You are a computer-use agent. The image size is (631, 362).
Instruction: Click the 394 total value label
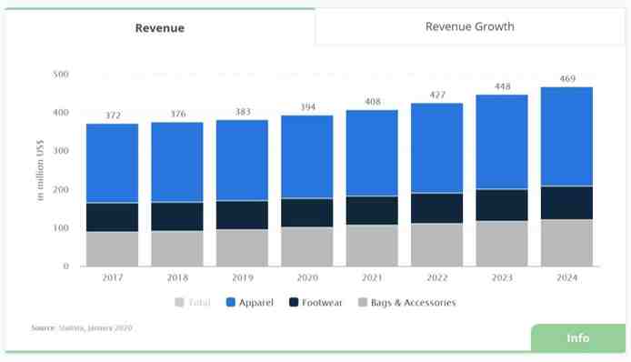point(308,107)
